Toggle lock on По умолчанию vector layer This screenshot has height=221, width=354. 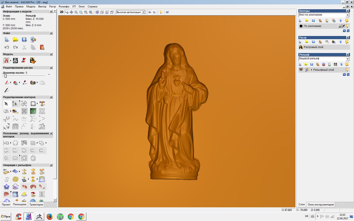(x=340, y=26)
